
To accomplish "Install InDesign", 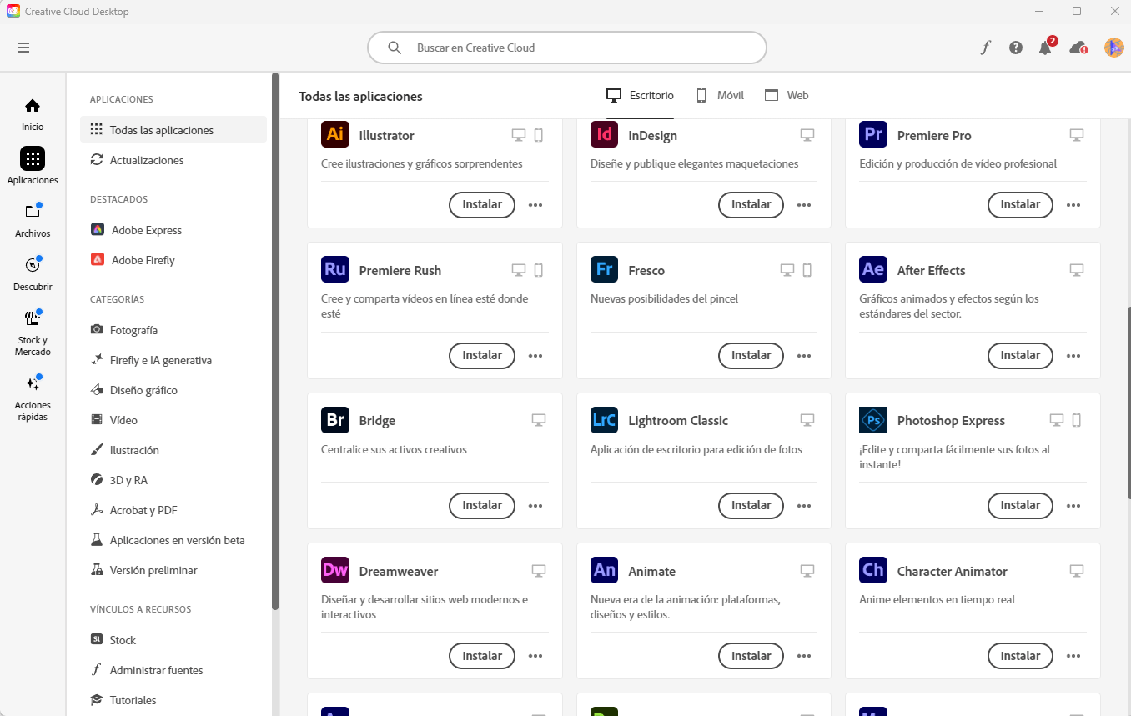I will point(751,204).
